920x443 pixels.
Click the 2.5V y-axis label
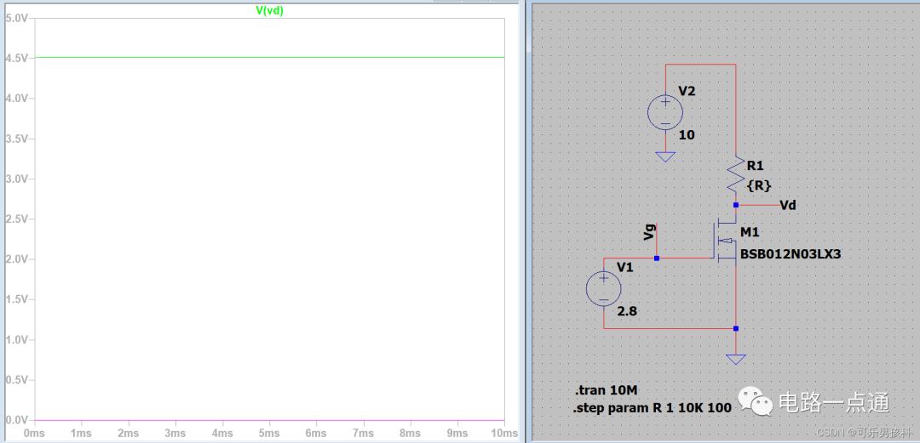(x=16, y=219)
